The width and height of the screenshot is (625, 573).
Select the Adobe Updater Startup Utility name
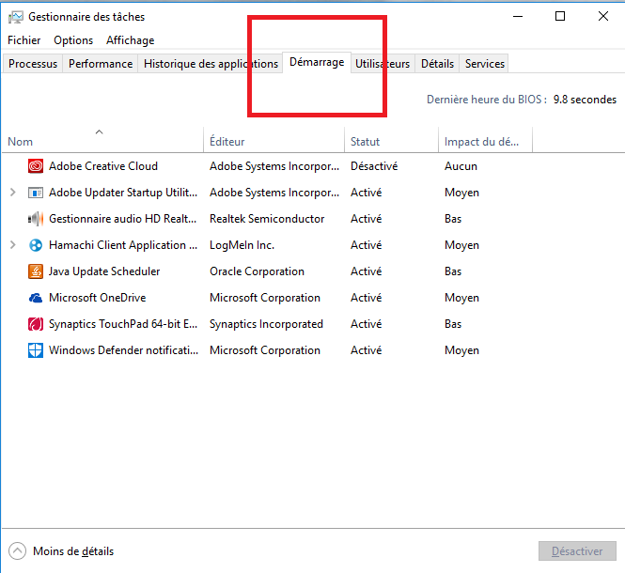coord(123,193)
